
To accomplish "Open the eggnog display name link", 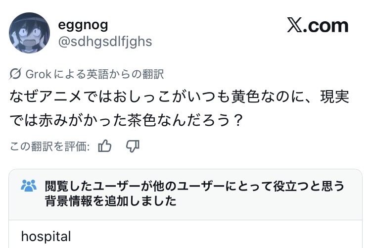I will coord(83,24).
